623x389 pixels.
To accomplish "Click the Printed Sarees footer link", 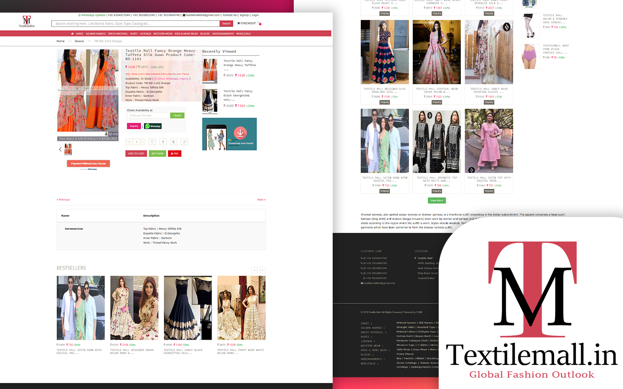I will [406, 323].
